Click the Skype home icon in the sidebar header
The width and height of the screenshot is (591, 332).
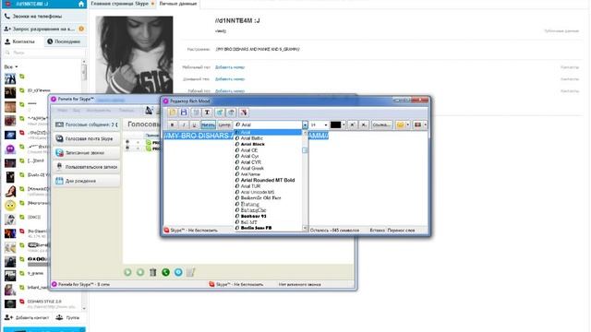click(x=81, y=4)
